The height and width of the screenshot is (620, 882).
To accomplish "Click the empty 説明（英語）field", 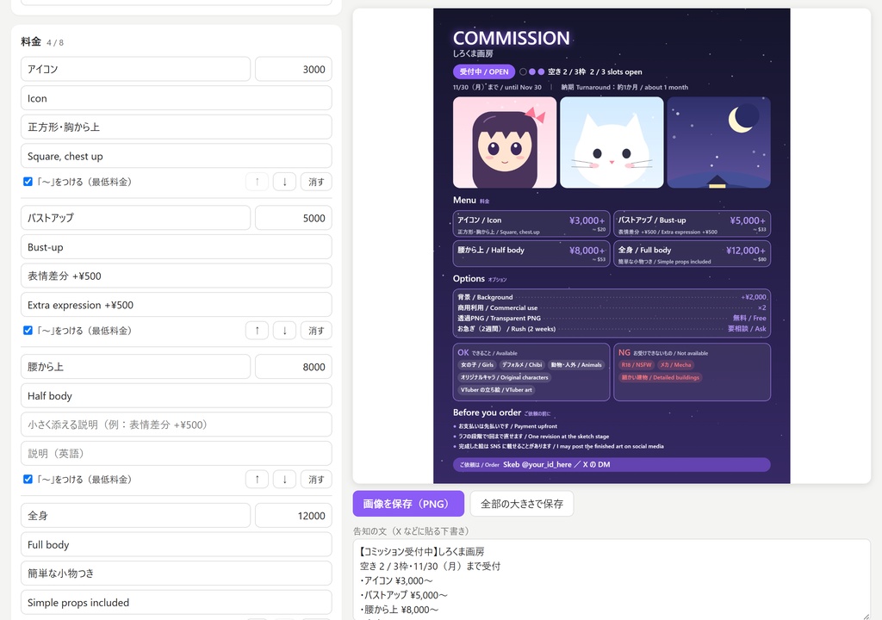I will [176, 454].
